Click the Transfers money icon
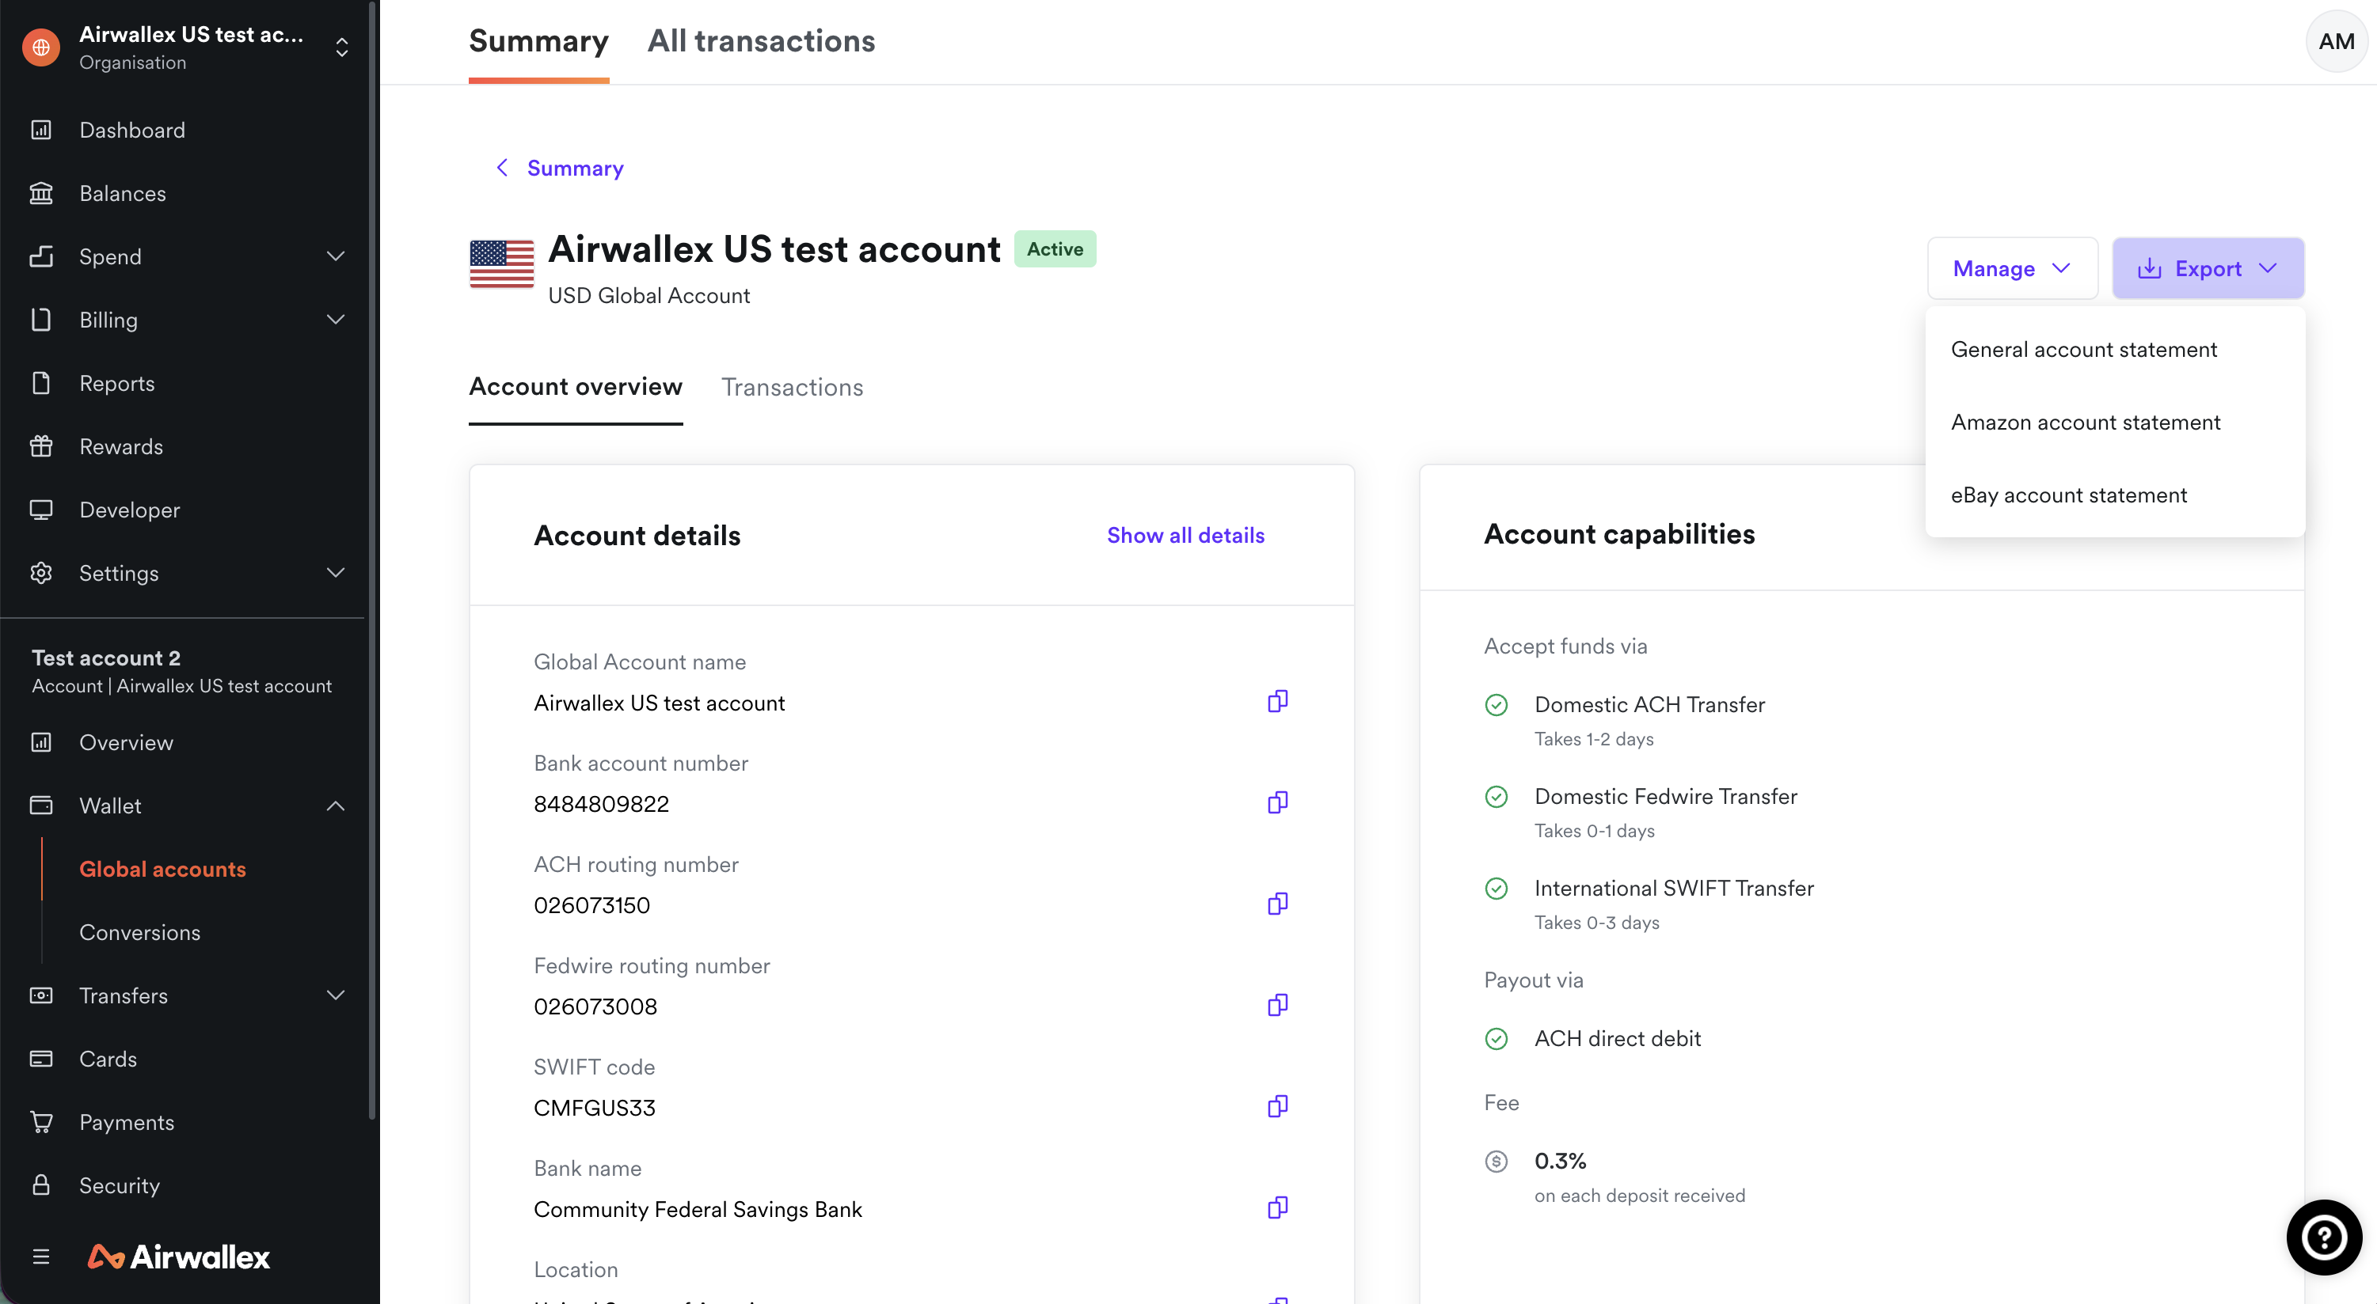Screen dimensions: 2377x1304 click(40, 996)
